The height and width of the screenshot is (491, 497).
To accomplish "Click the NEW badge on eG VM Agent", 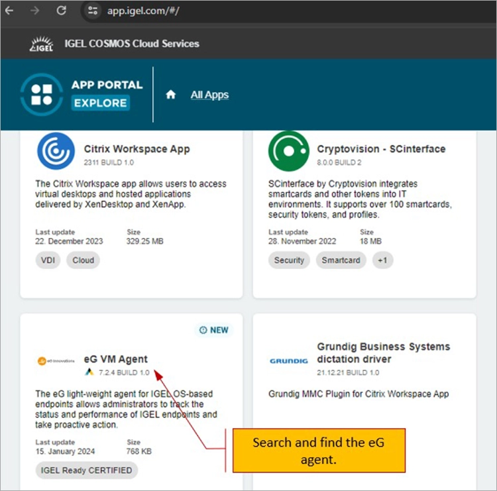I will [x=214, y=330].
